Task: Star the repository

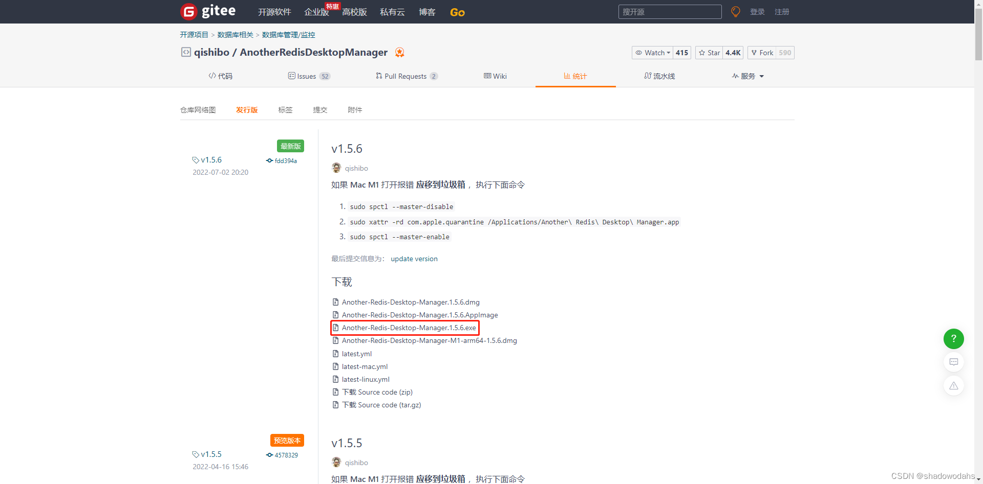Action: click(x=709, y=53)
